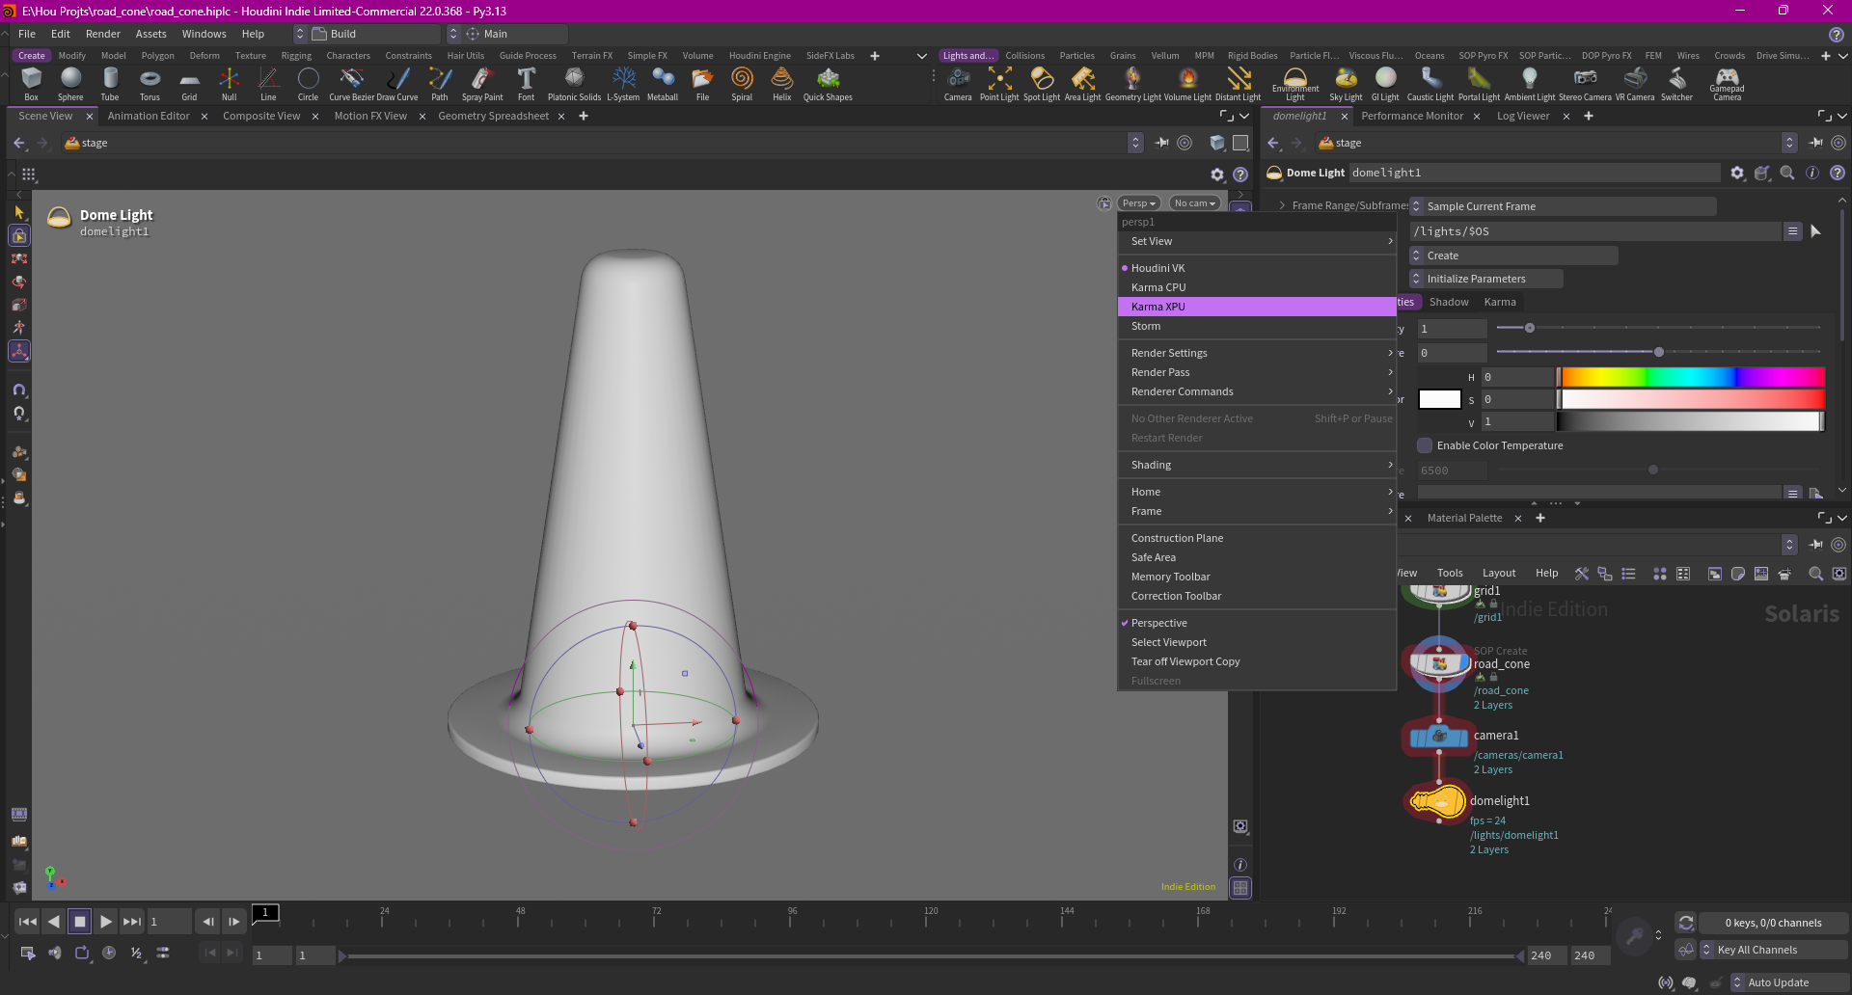Open Sample Current Frame dropdown
The image size is (1852, 995).
tap(1563, 206)
